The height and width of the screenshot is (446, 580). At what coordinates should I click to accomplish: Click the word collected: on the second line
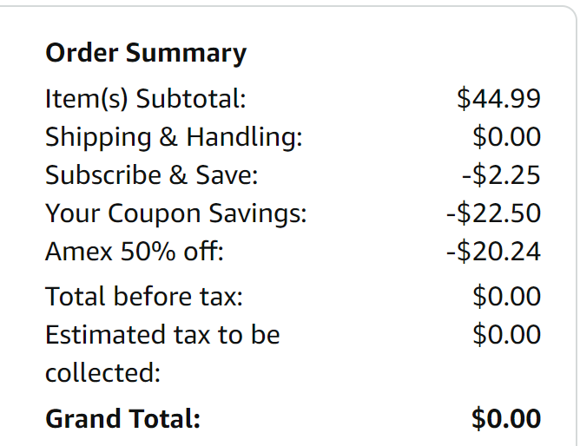(103, 373)
